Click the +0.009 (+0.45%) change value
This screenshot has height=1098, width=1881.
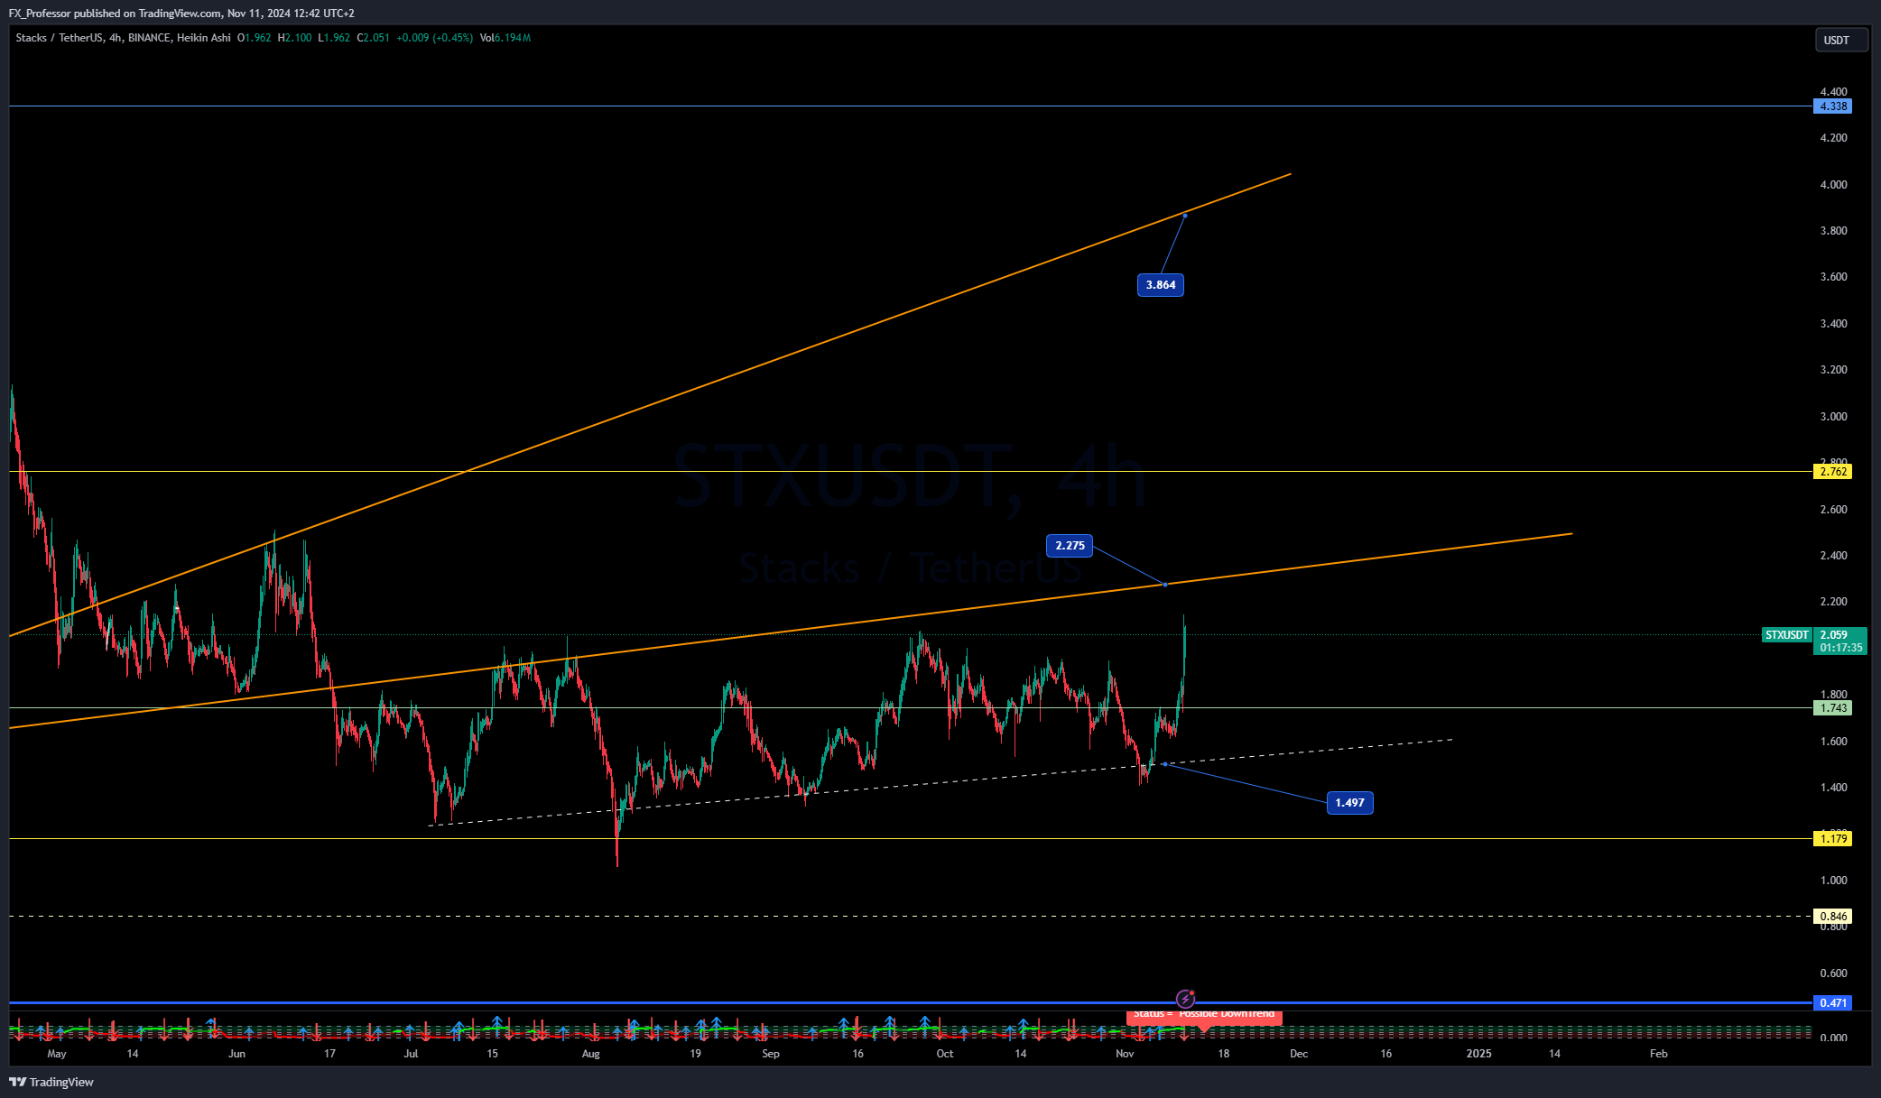pos(434,38)
